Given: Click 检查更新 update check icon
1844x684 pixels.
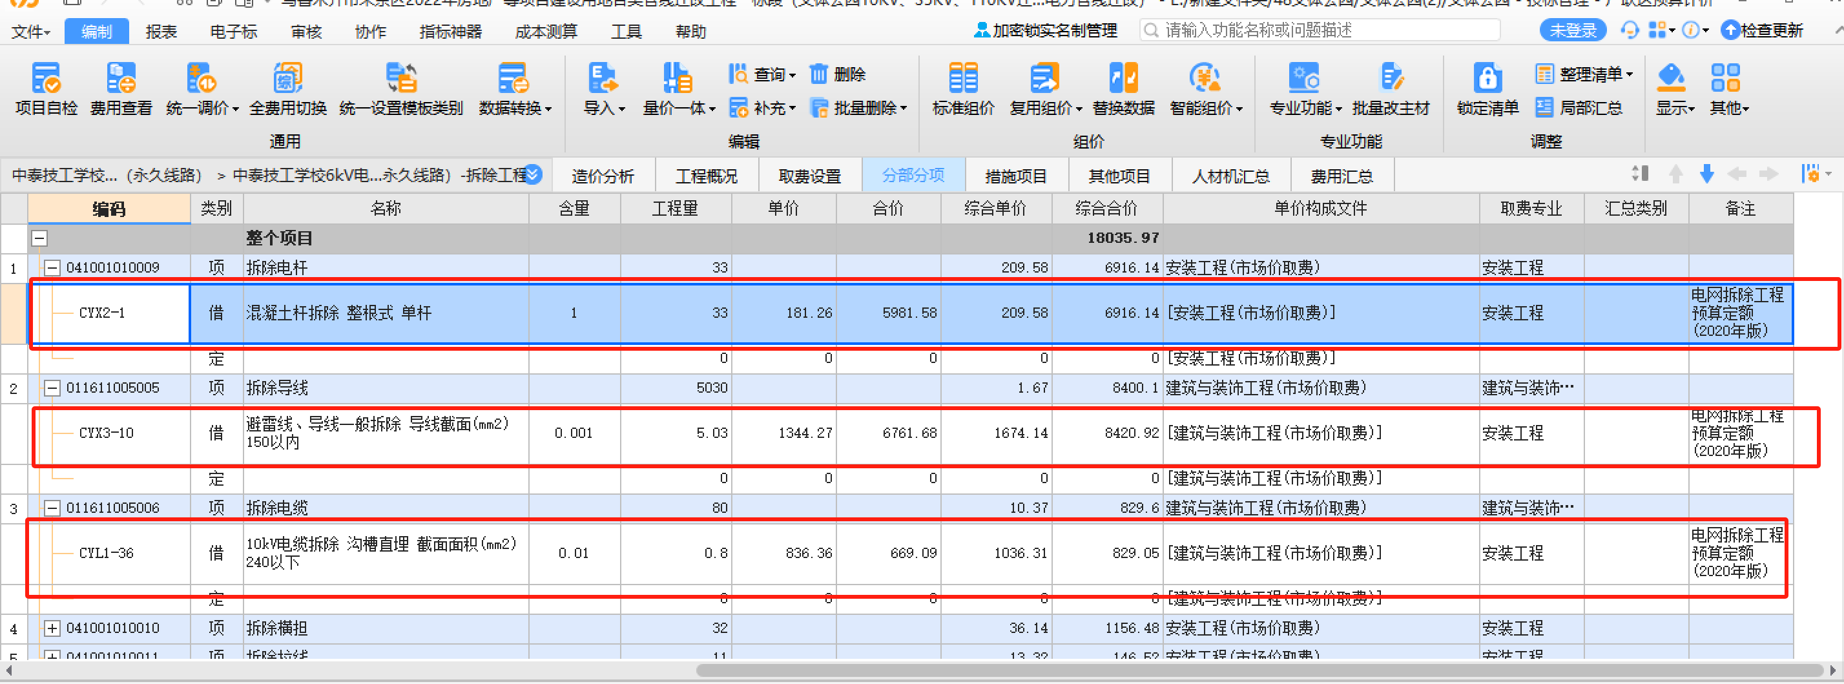Looking at the screenshot, I should pyautogui.click(x=1730, y=30).
